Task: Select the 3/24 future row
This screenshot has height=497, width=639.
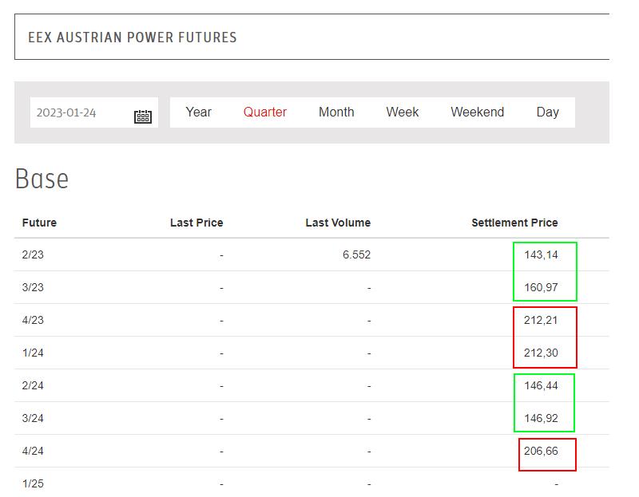Action: pyautogui.click(x=312, y=418)
